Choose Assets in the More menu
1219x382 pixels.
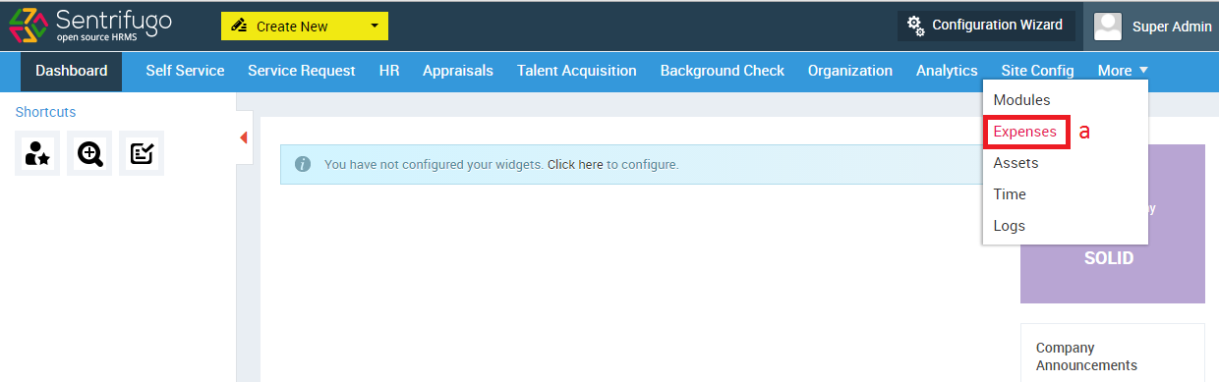[x=1016, y=163]
